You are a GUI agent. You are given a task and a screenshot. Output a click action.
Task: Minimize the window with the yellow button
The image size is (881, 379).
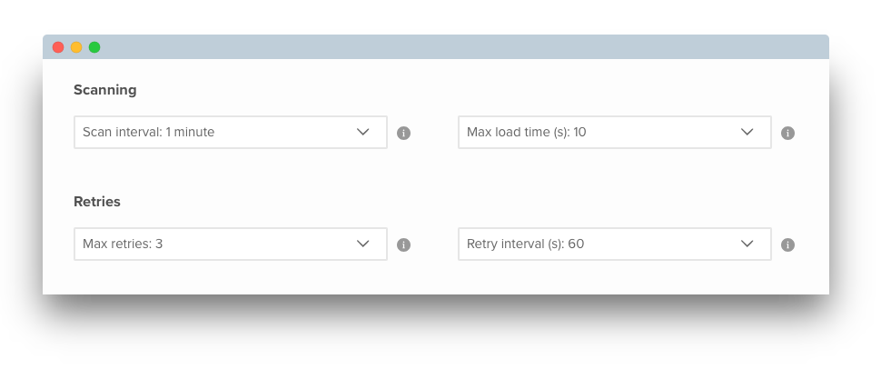coord(76,47)
